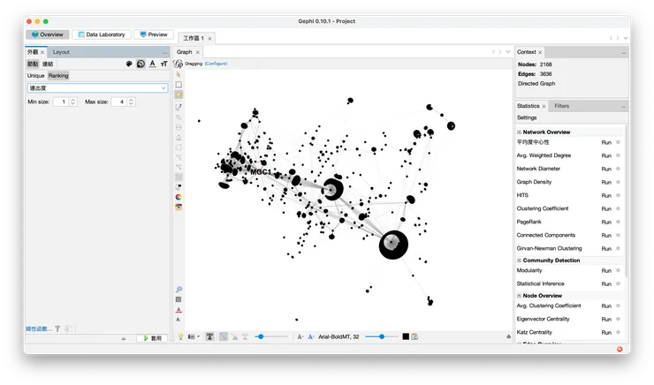Adjust the label font size slider
The width and height of the screenshot is (654, 385).
381,336
